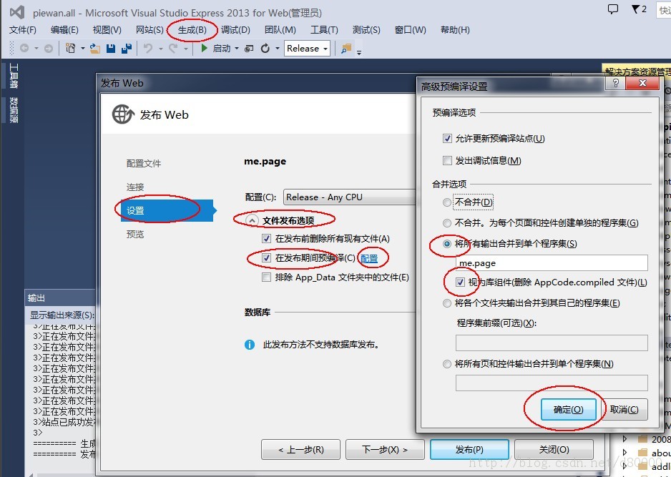The image size is (671, 477).
Task: Open the 生成(B) menu
Action: click(x=192, y=29)
